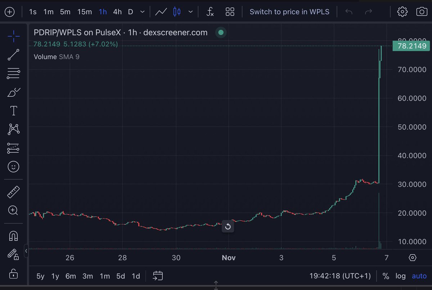
Task: Set range to 1m in bottom bar
Action: (105, 276)
